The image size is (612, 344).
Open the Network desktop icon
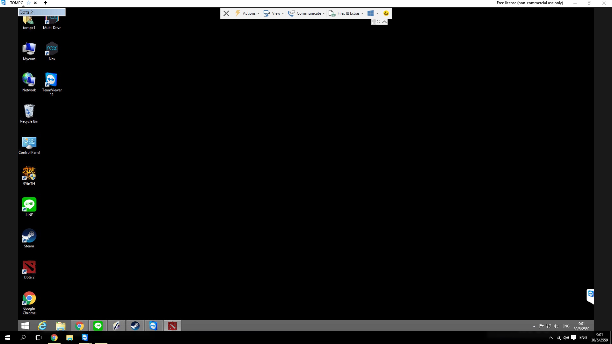29,82
